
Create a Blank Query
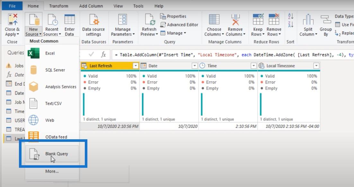[52, 154]
